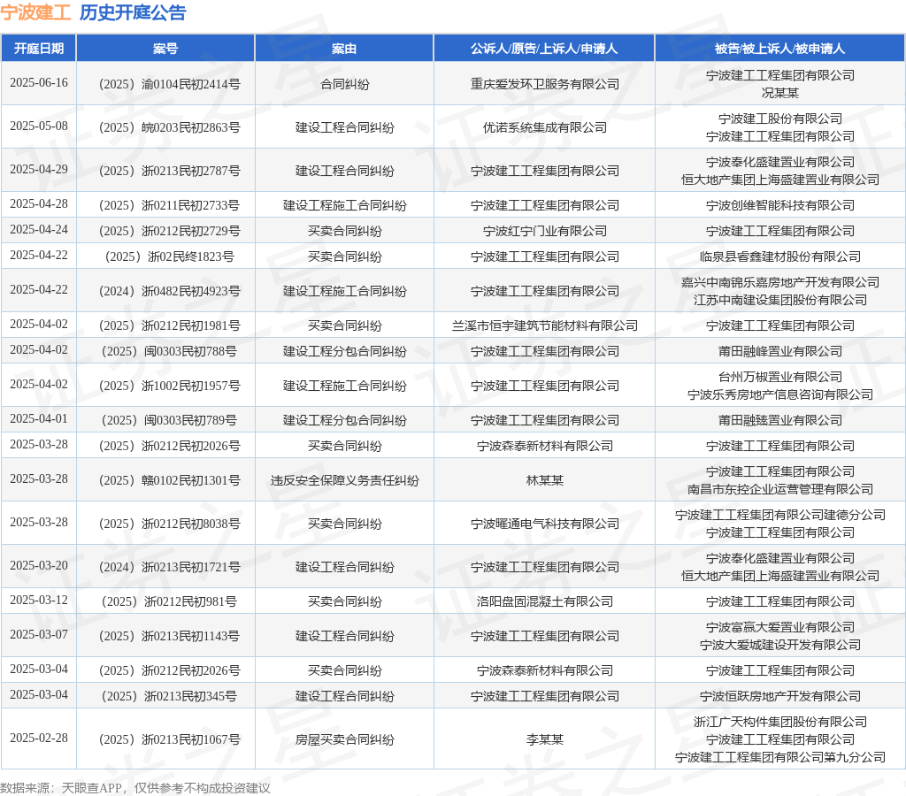Select date cell 2025-06-16
906x796 pixels.
pos(39,82)
